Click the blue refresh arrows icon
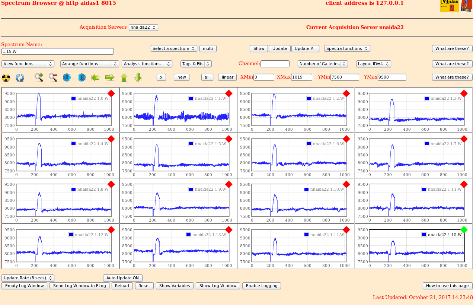473x305 pixels. point(20,77)
